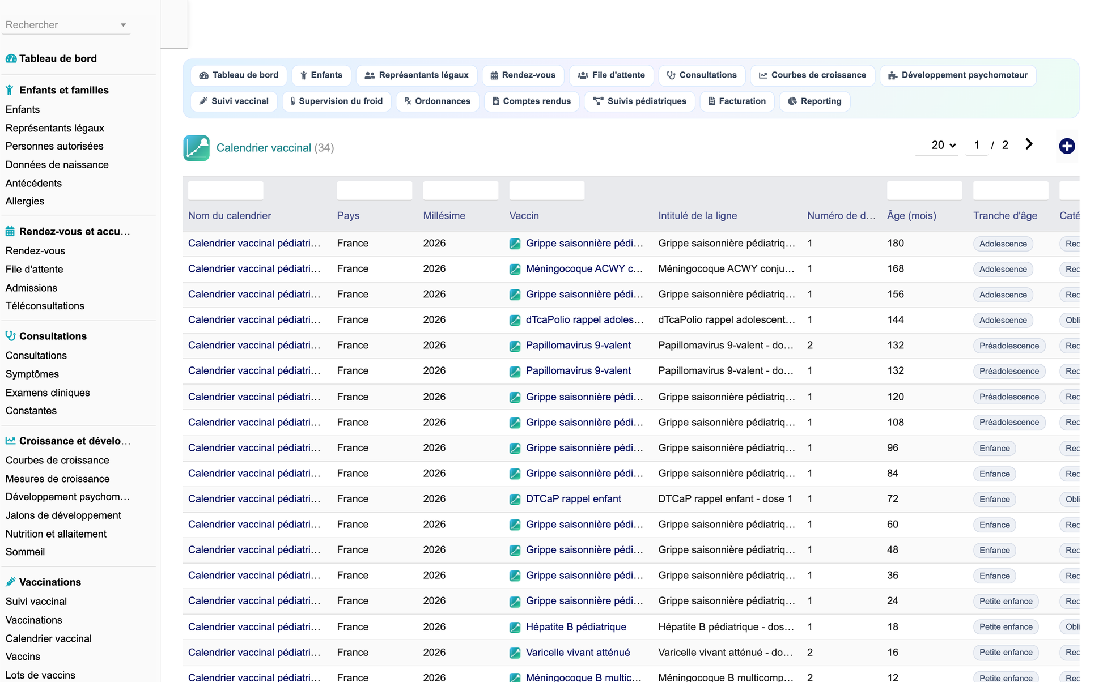Open the File d'attente tab

pyautogui.click(x=611, y=75)
